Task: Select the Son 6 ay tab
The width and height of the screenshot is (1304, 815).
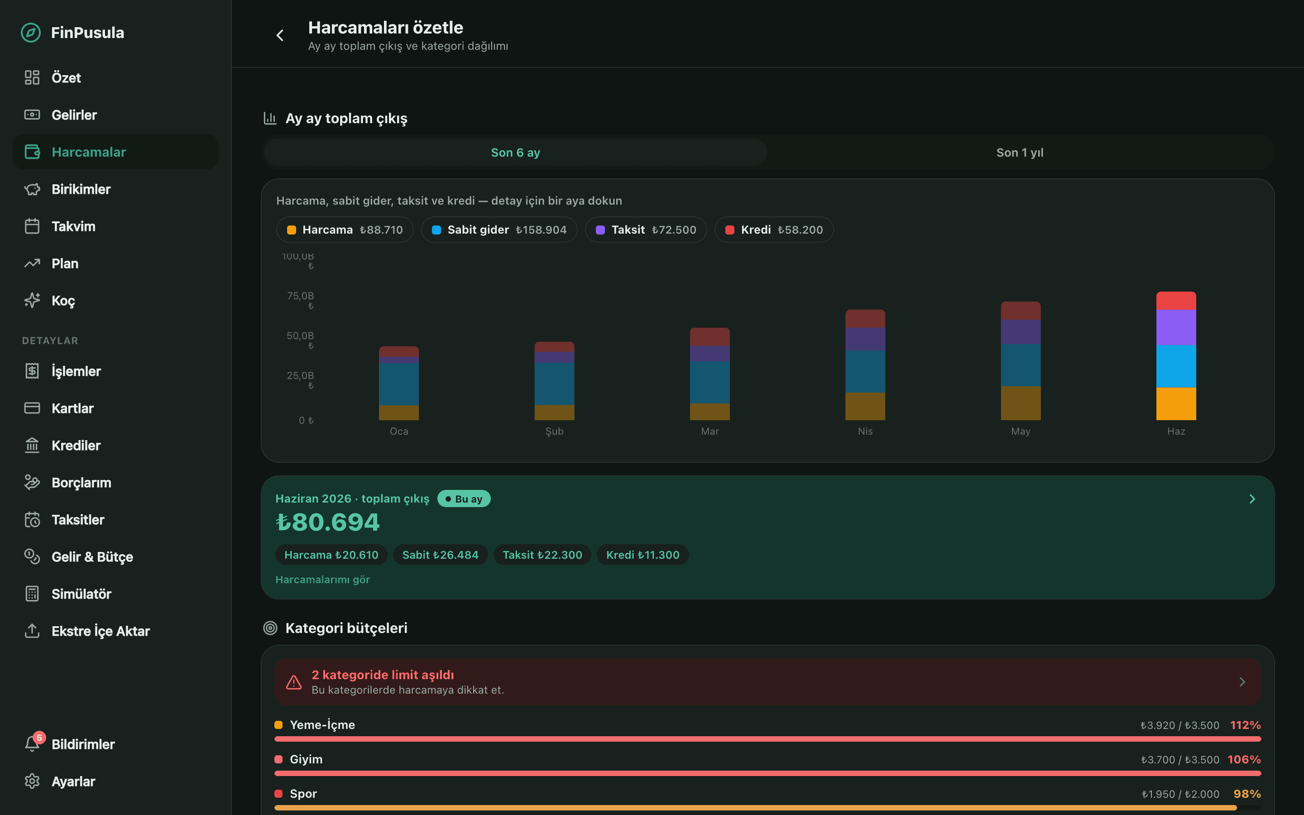Action: [x=515, y=153]
